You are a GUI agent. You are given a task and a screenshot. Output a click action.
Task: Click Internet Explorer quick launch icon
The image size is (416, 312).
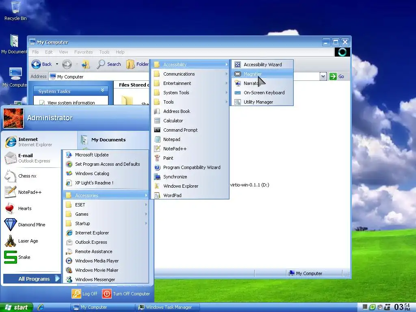41,307
